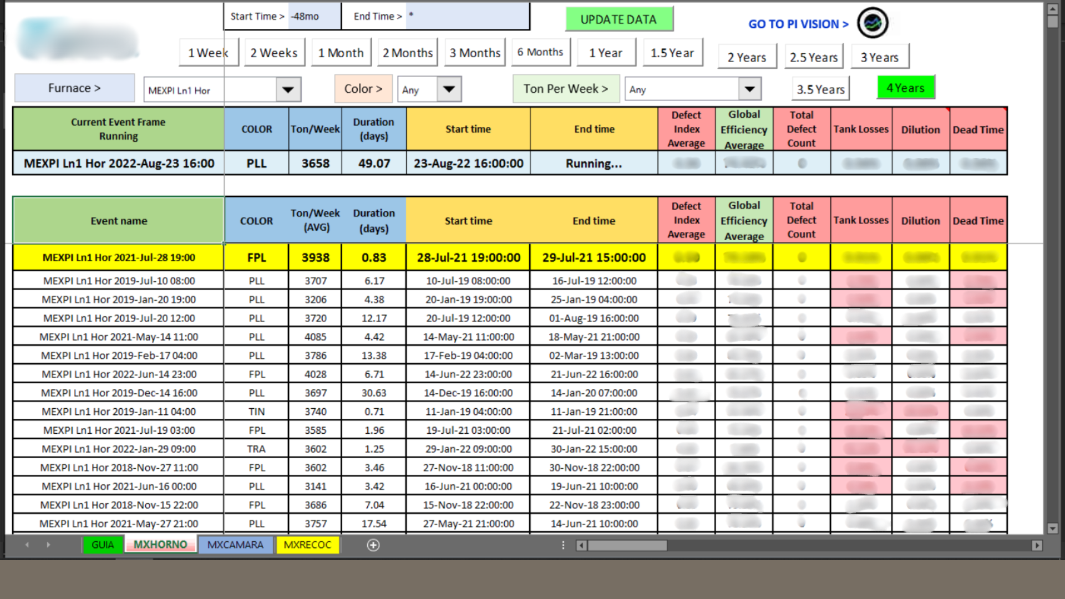
Task: Select the 2 Months range button
Action: pyautogui.click(x=408, y=53)
